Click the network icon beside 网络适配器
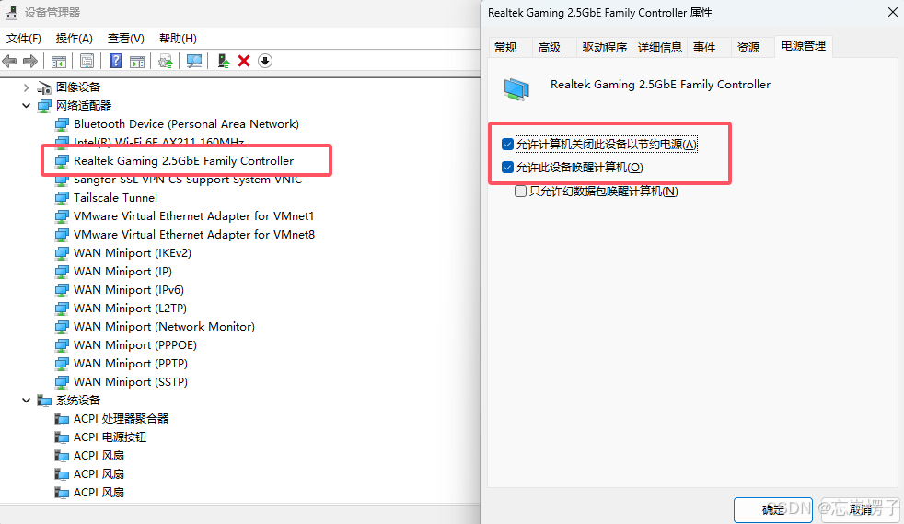Image resolution: width=904 pixels, height=524 pixels. (44, 106)
